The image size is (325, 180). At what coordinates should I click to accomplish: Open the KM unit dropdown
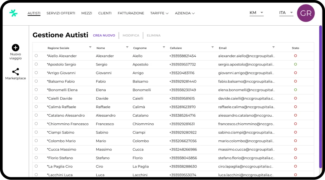[x=256, y=13]
